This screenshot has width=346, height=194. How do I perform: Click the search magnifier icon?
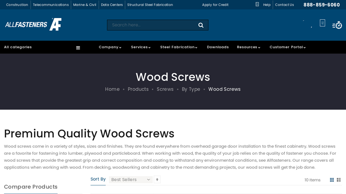[x=201, y=25]
